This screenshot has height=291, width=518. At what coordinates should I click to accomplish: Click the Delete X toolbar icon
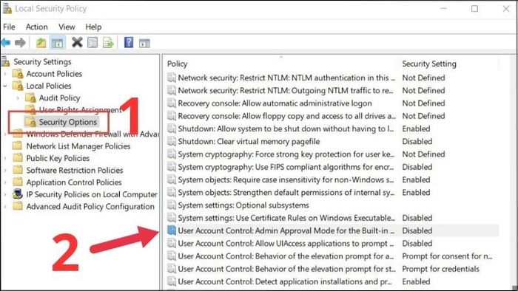point(77,42)
